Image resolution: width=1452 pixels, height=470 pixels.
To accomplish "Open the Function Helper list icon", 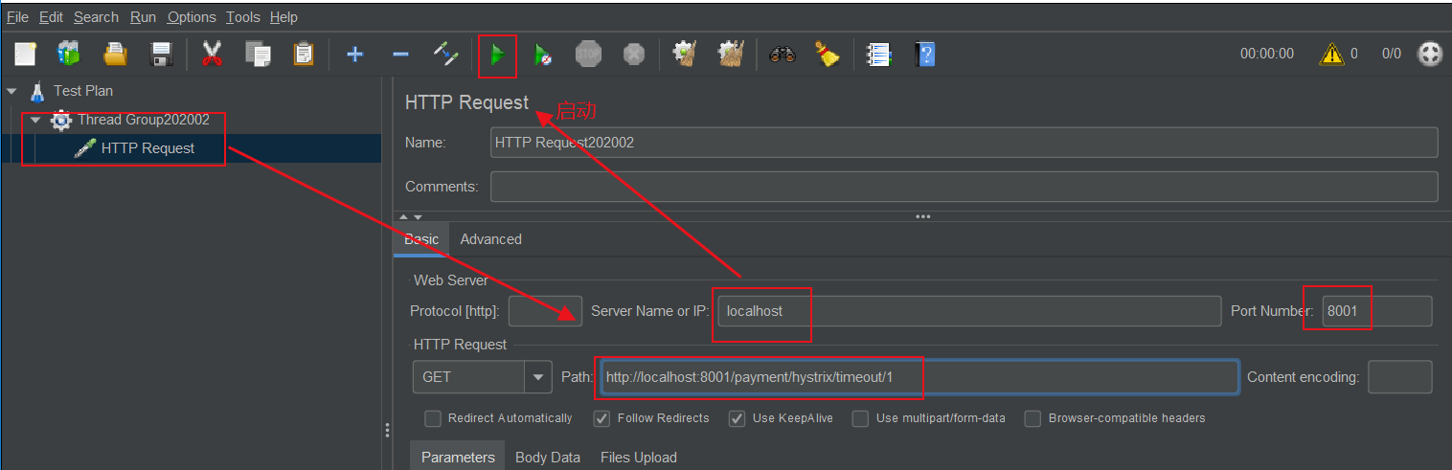I will 877,55.
